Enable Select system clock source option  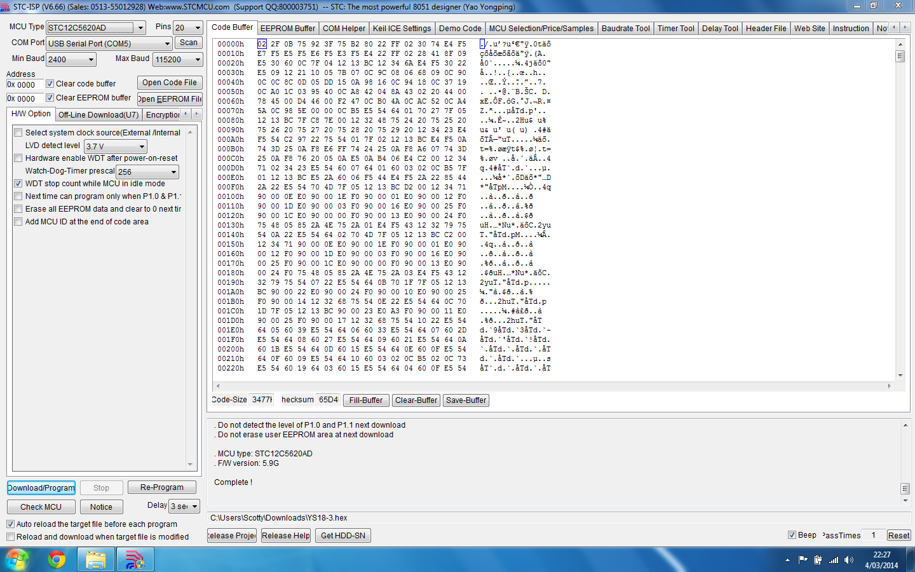coord(18,132)
